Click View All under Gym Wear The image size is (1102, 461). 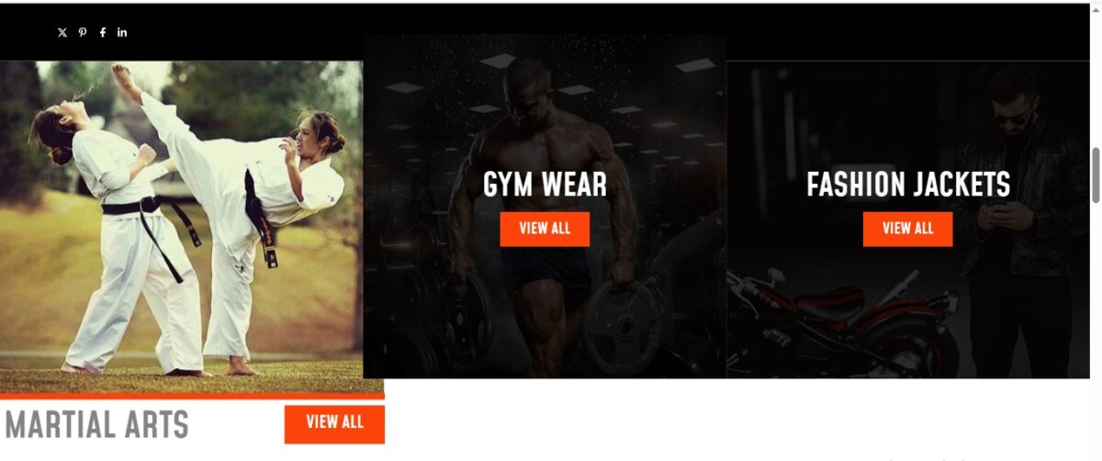[545, 229]
